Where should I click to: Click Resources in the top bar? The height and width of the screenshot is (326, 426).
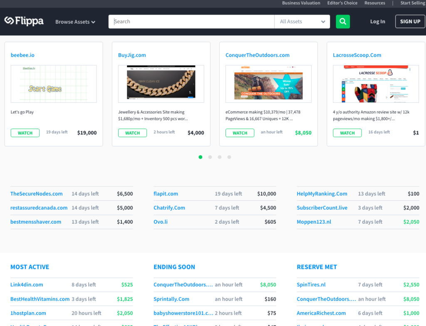(x=374, y=3)
